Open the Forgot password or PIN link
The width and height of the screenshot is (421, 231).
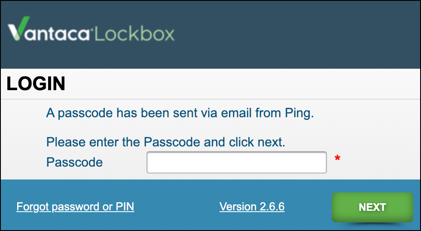point(75,207)
